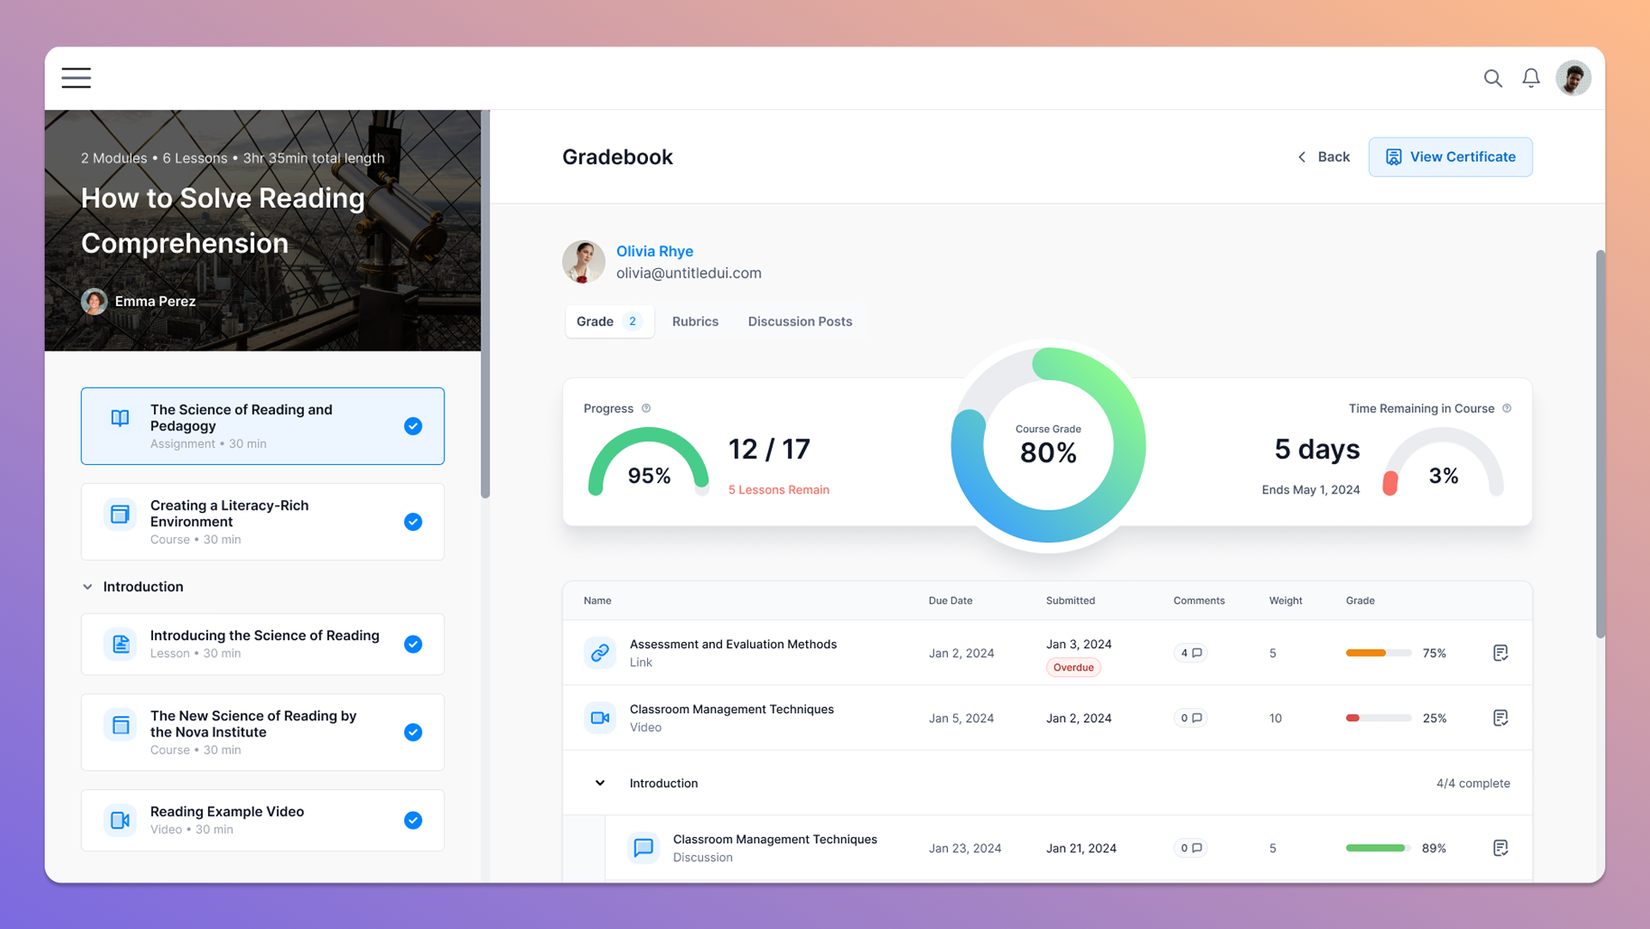
Task: Click the gradebook vertical scrollbar
Action: click(1600, 444)
